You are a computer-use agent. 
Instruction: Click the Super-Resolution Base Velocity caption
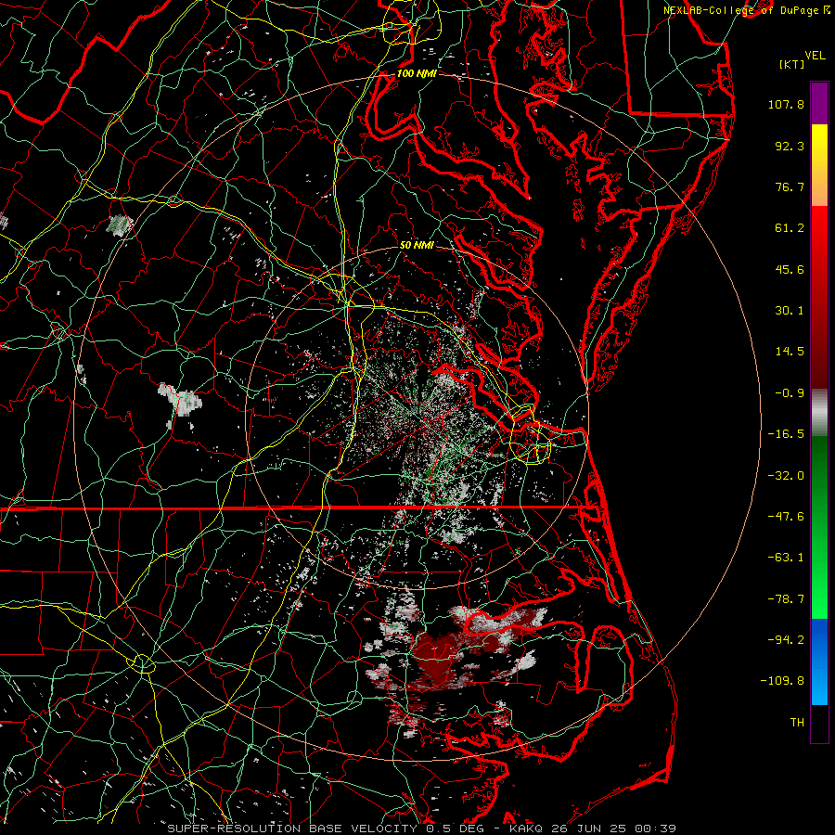point(422,829)
